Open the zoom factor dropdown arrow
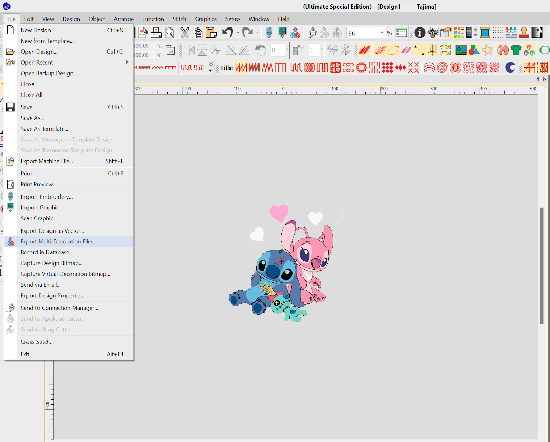 point(382,33)
